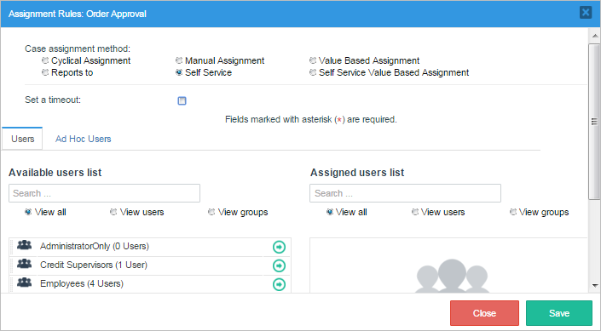Viewport: 601px width, 331px height.
Task: Save the assignment rules
Action: (559, 313)
